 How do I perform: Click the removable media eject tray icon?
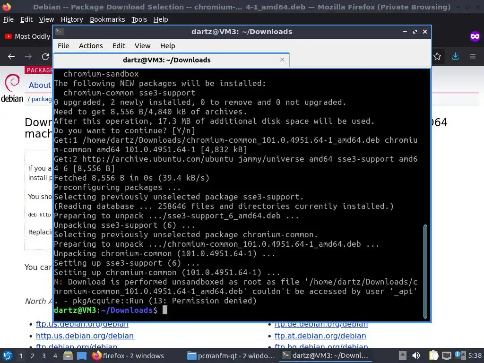click(402, 355)
